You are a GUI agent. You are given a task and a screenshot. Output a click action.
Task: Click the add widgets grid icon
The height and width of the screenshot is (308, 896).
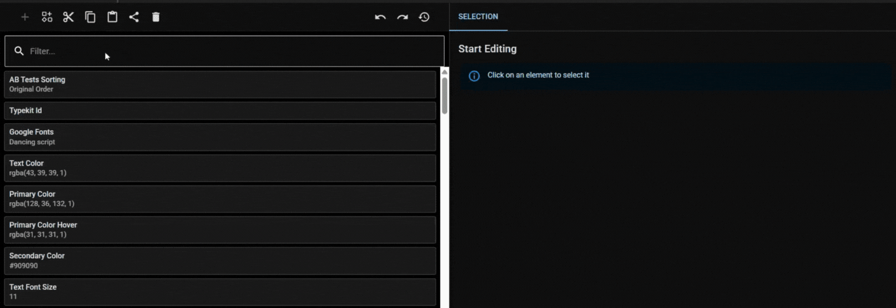coord(47,17)
